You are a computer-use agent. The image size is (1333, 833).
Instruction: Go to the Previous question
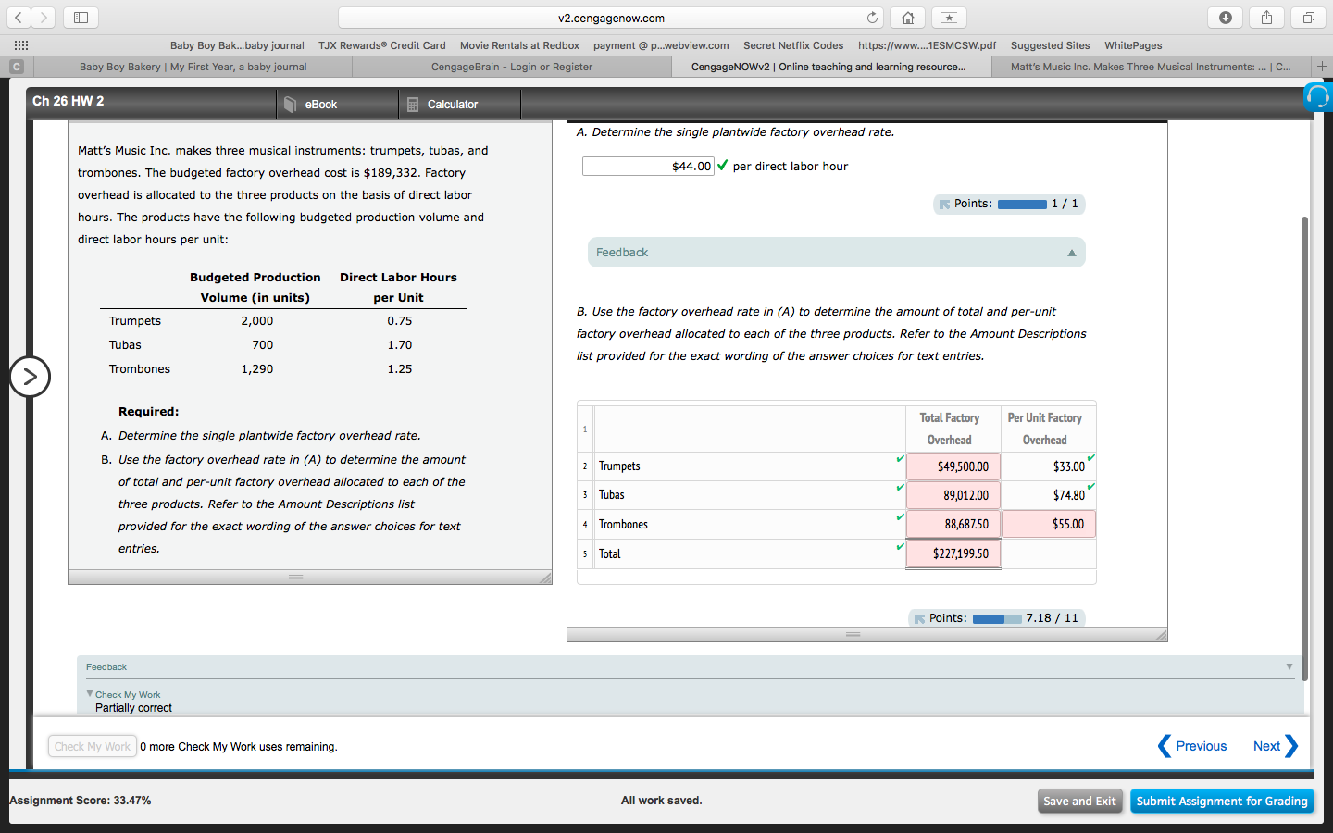click(1201, 746)
